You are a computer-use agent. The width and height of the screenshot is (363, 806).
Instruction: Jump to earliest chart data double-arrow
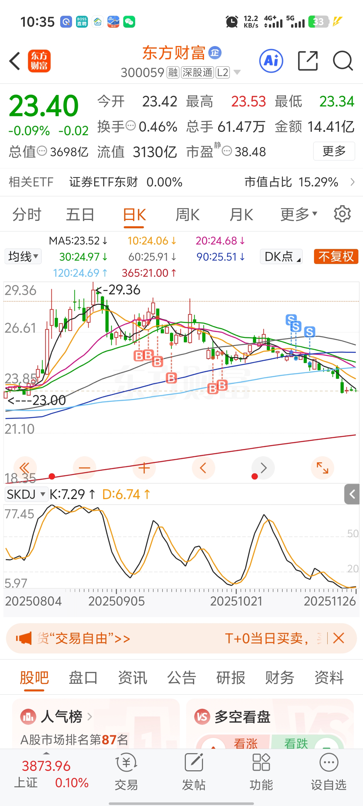coord(25,468)
